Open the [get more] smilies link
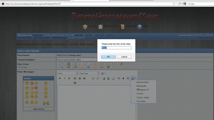 click(x=38, y=109)
